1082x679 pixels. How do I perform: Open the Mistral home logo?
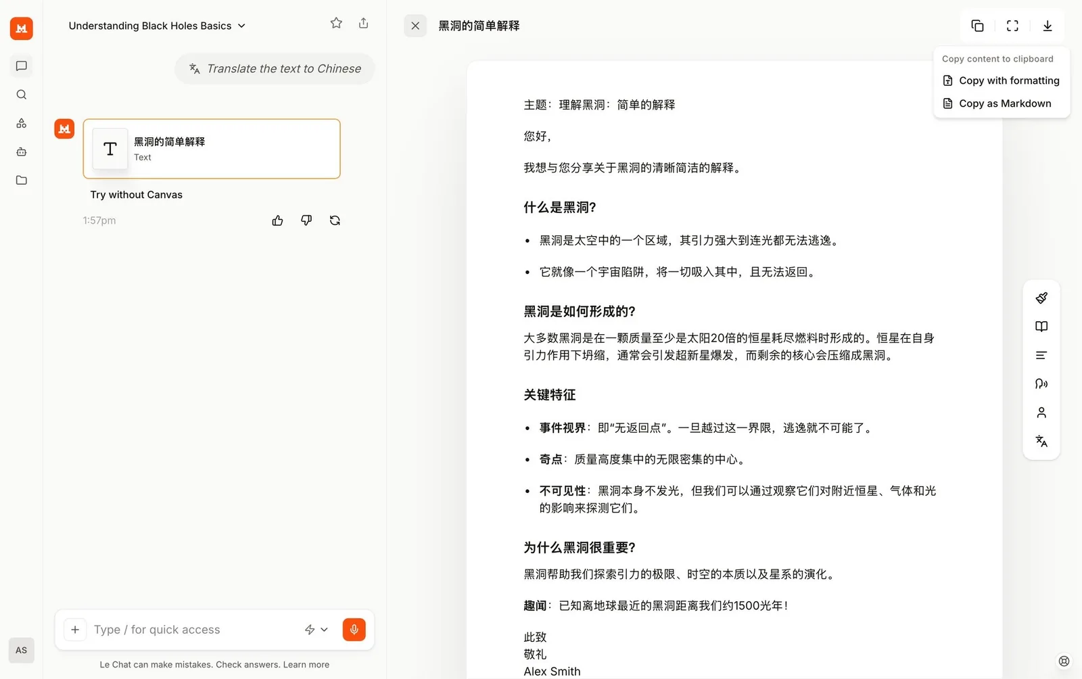click(21, 28)
